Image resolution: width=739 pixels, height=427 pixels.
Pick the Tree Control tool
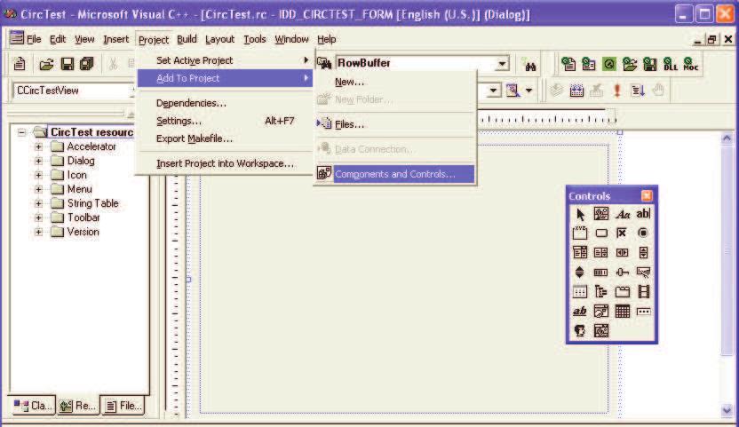601,292
